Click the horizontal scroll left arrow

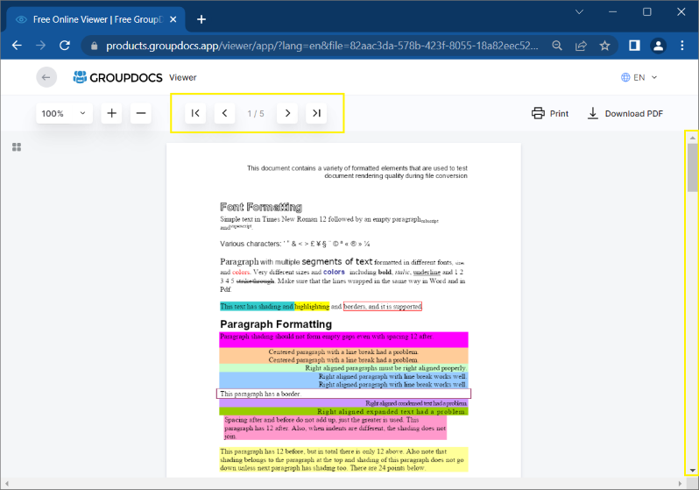point(7,484)
